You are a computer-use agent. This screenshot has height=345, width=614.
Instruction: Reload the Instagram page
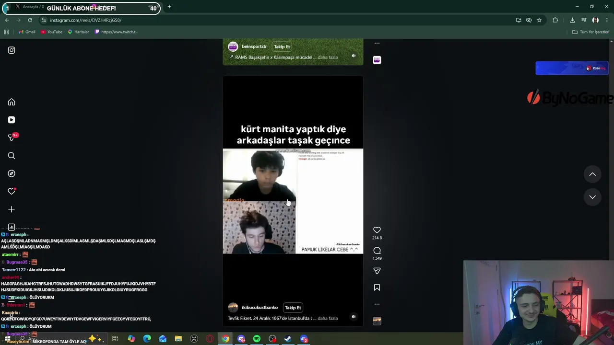coord(30,20)
